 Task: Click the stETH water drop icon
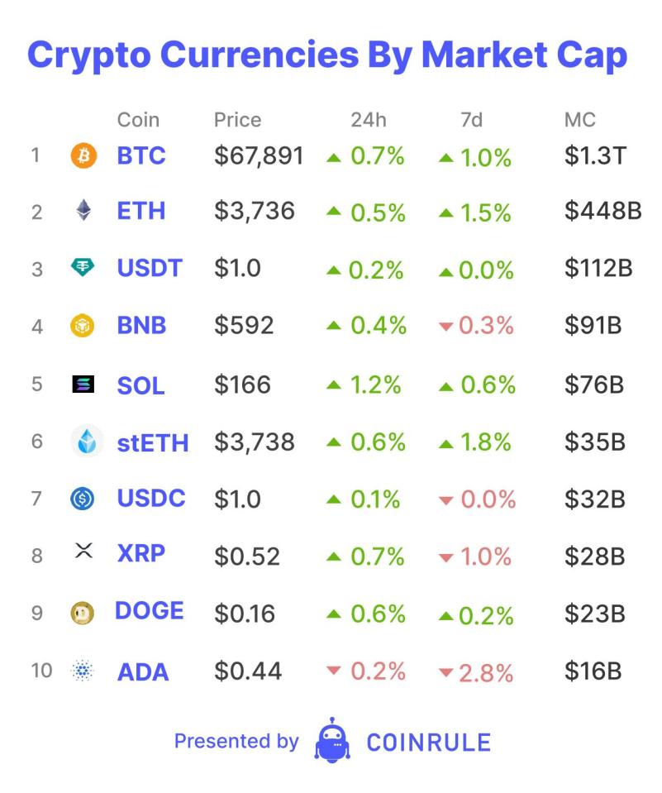click(x=87, y=442)
